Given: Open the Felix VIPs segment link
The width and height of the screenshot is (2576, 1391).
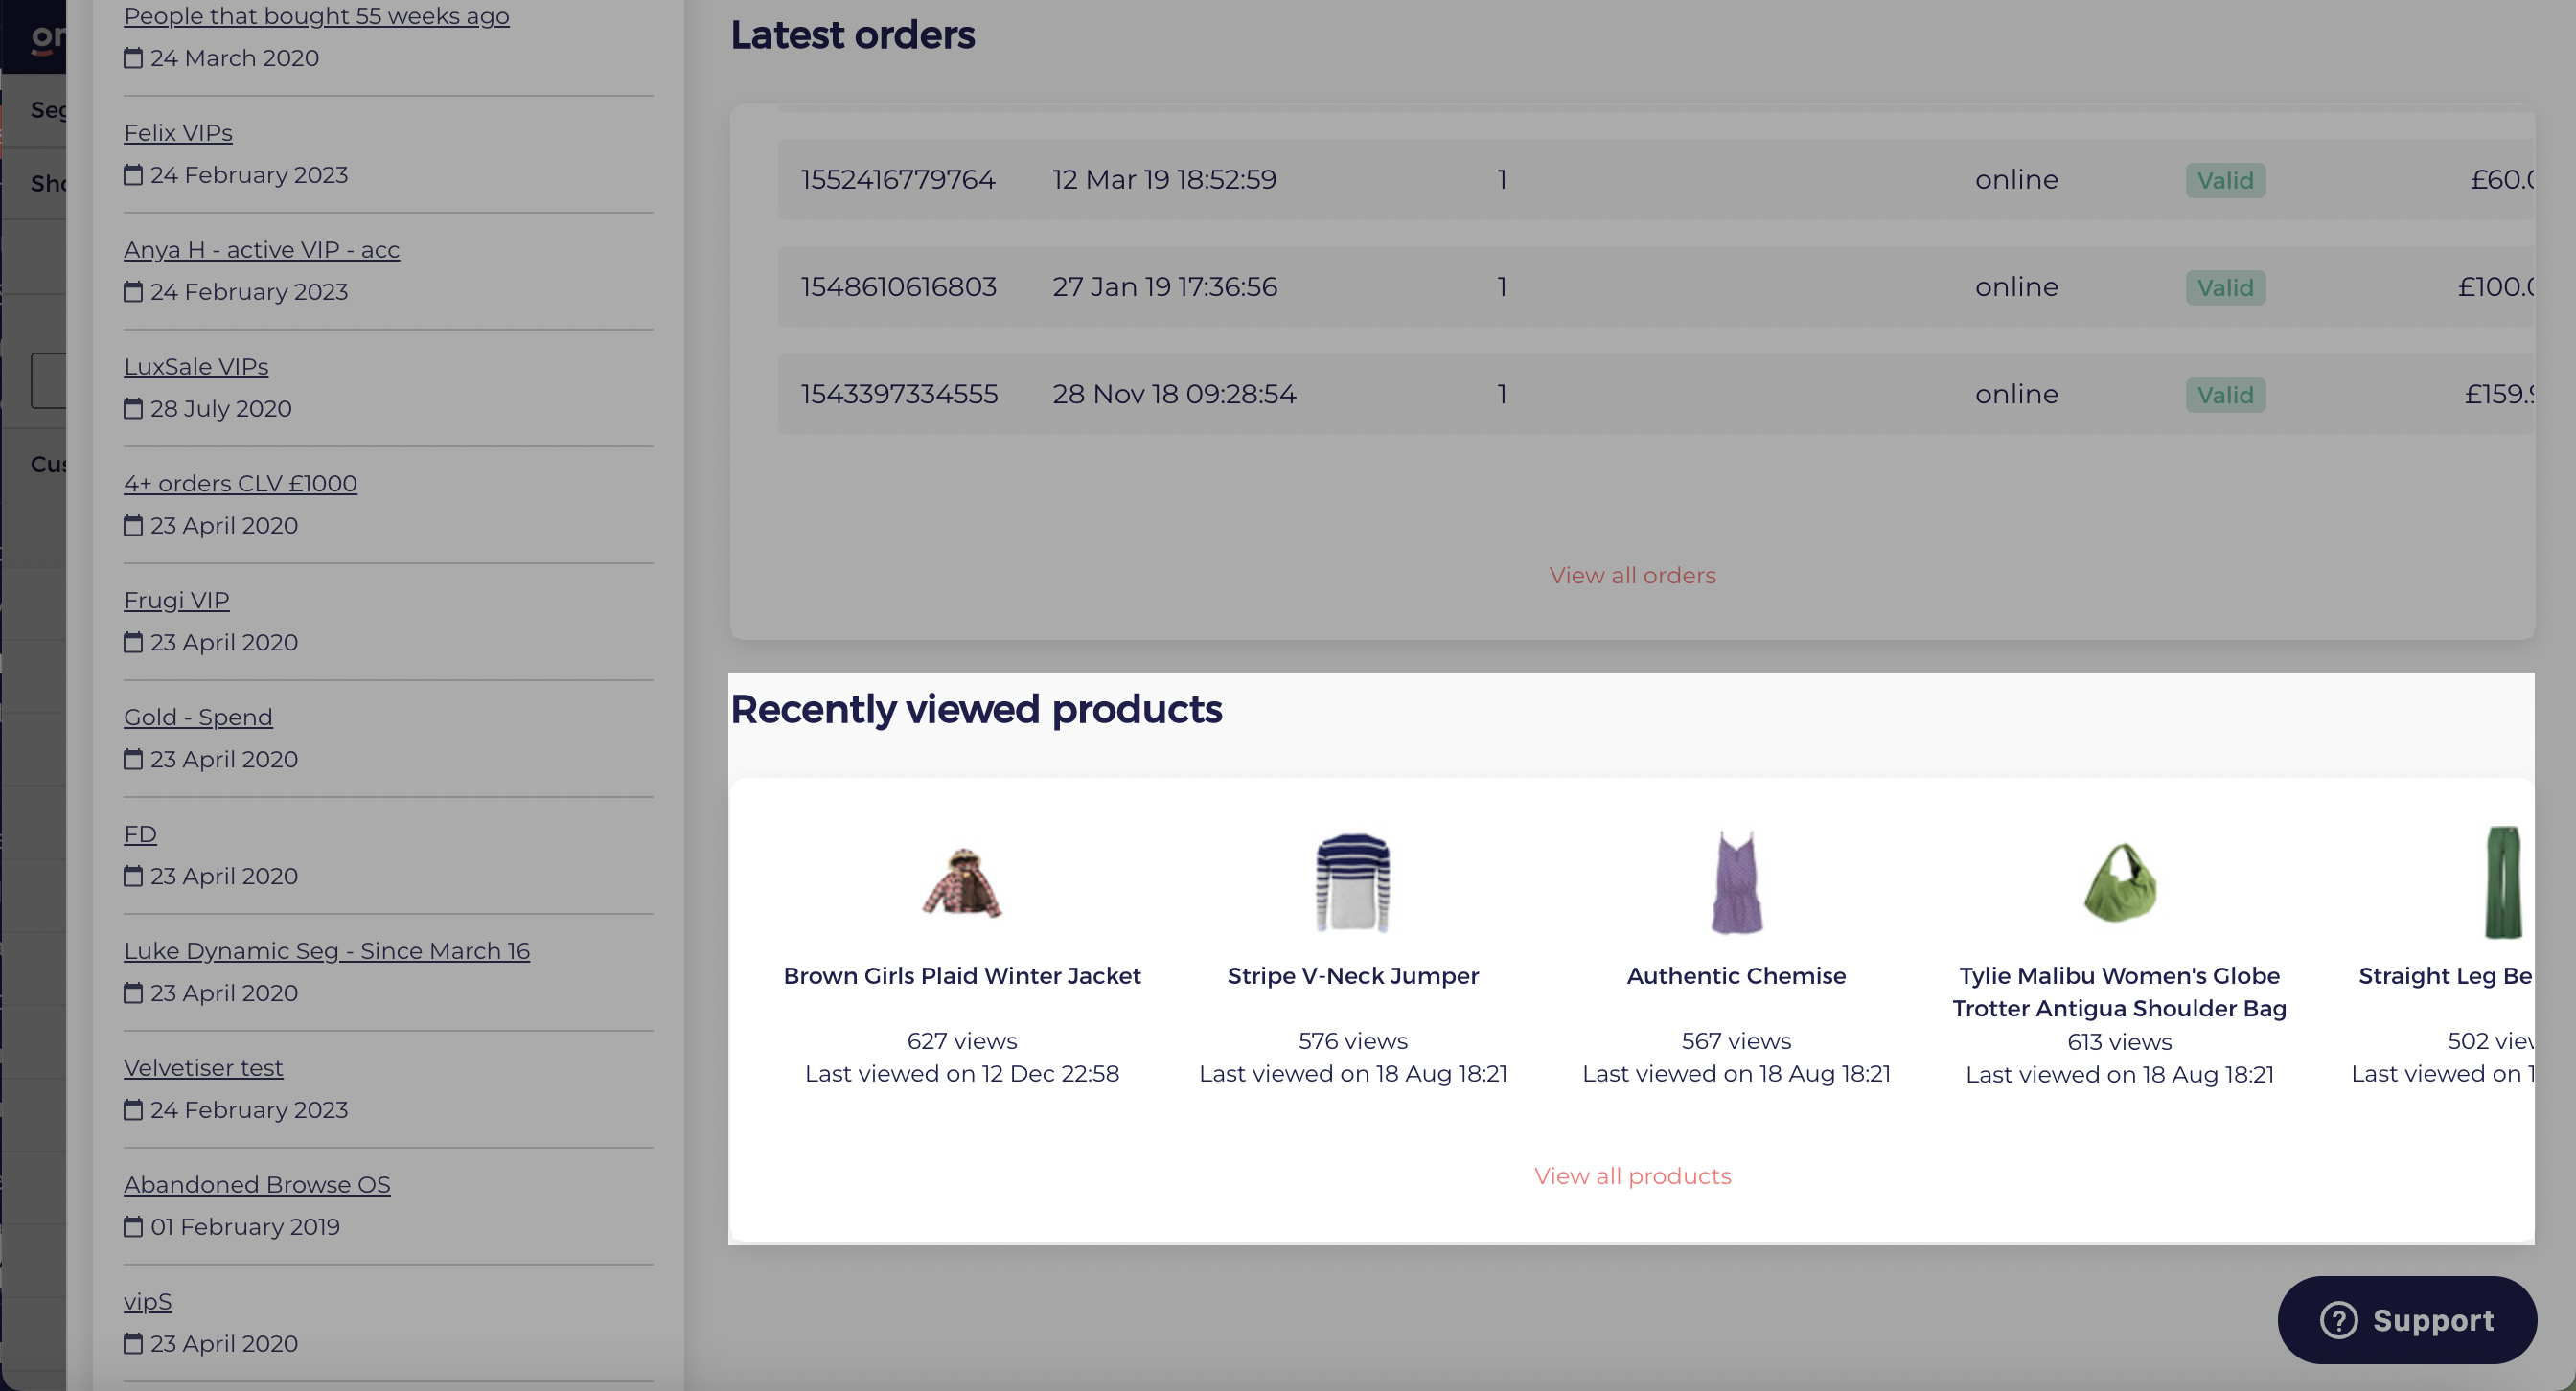Looking at the screenshot, I should pos(178,133).
